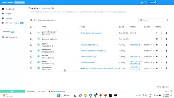Select the practical_mccarthy checkbox
Screen dimensions: 174x98
tap(32, 33)
